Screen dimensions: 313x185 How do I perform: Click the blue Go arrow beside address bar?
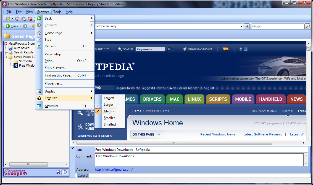pyautogui.click(x=247, y=26)
